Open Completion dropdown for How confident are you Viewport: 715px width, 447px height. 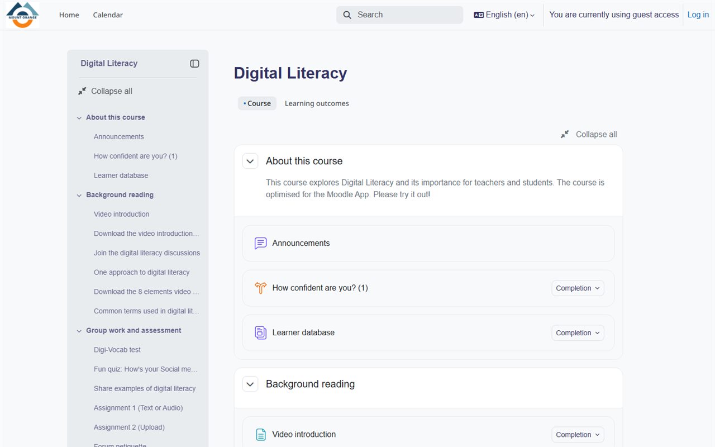(x=578, y=288)
